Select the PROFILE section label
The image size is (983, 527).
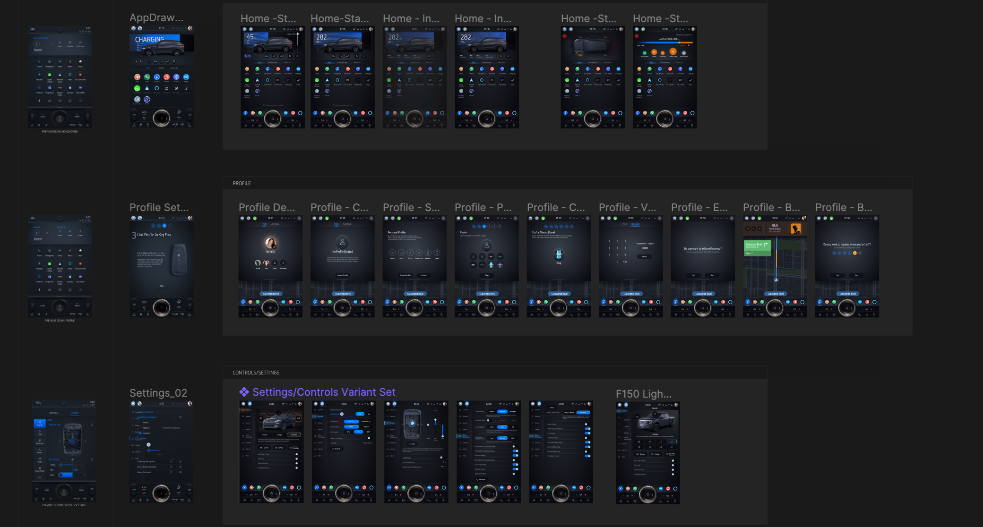click(241, 183)
